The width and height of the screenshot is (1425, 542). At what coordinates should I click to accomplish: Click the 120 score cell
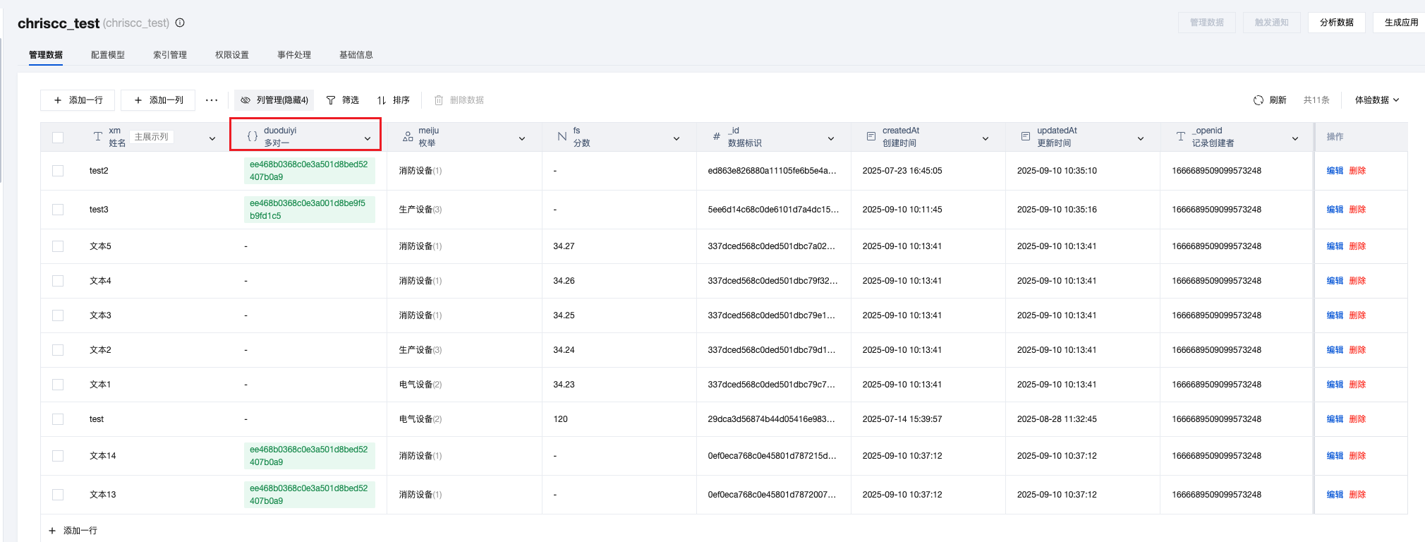560,419
